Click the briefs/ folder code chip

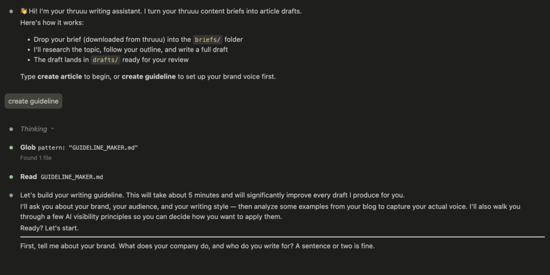coord(207,39)
